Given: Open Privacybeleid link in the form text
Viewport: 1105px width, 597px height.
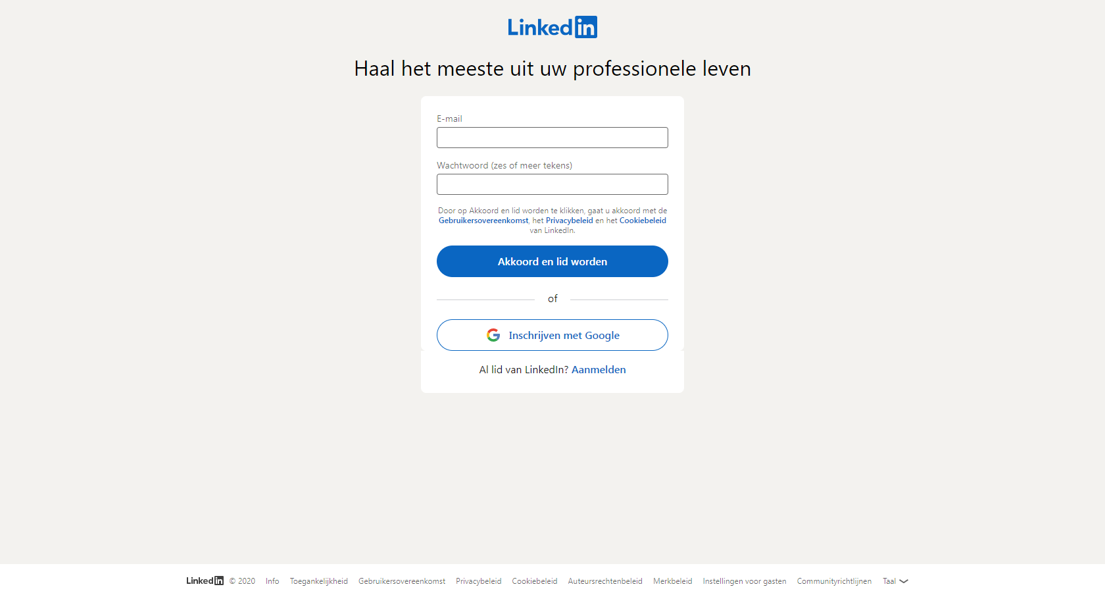Looking at the screenshot, I should coord(570,221).
